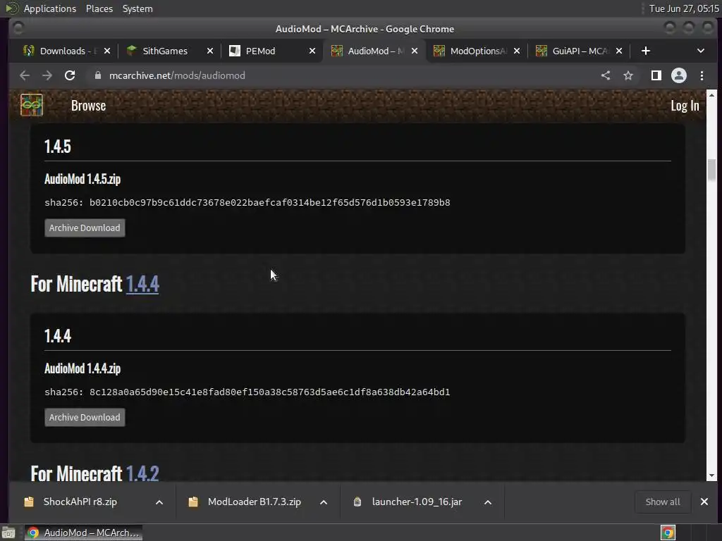
Task: Click the ModLoader B1.7.3.zip file icon
Action: 193,502
